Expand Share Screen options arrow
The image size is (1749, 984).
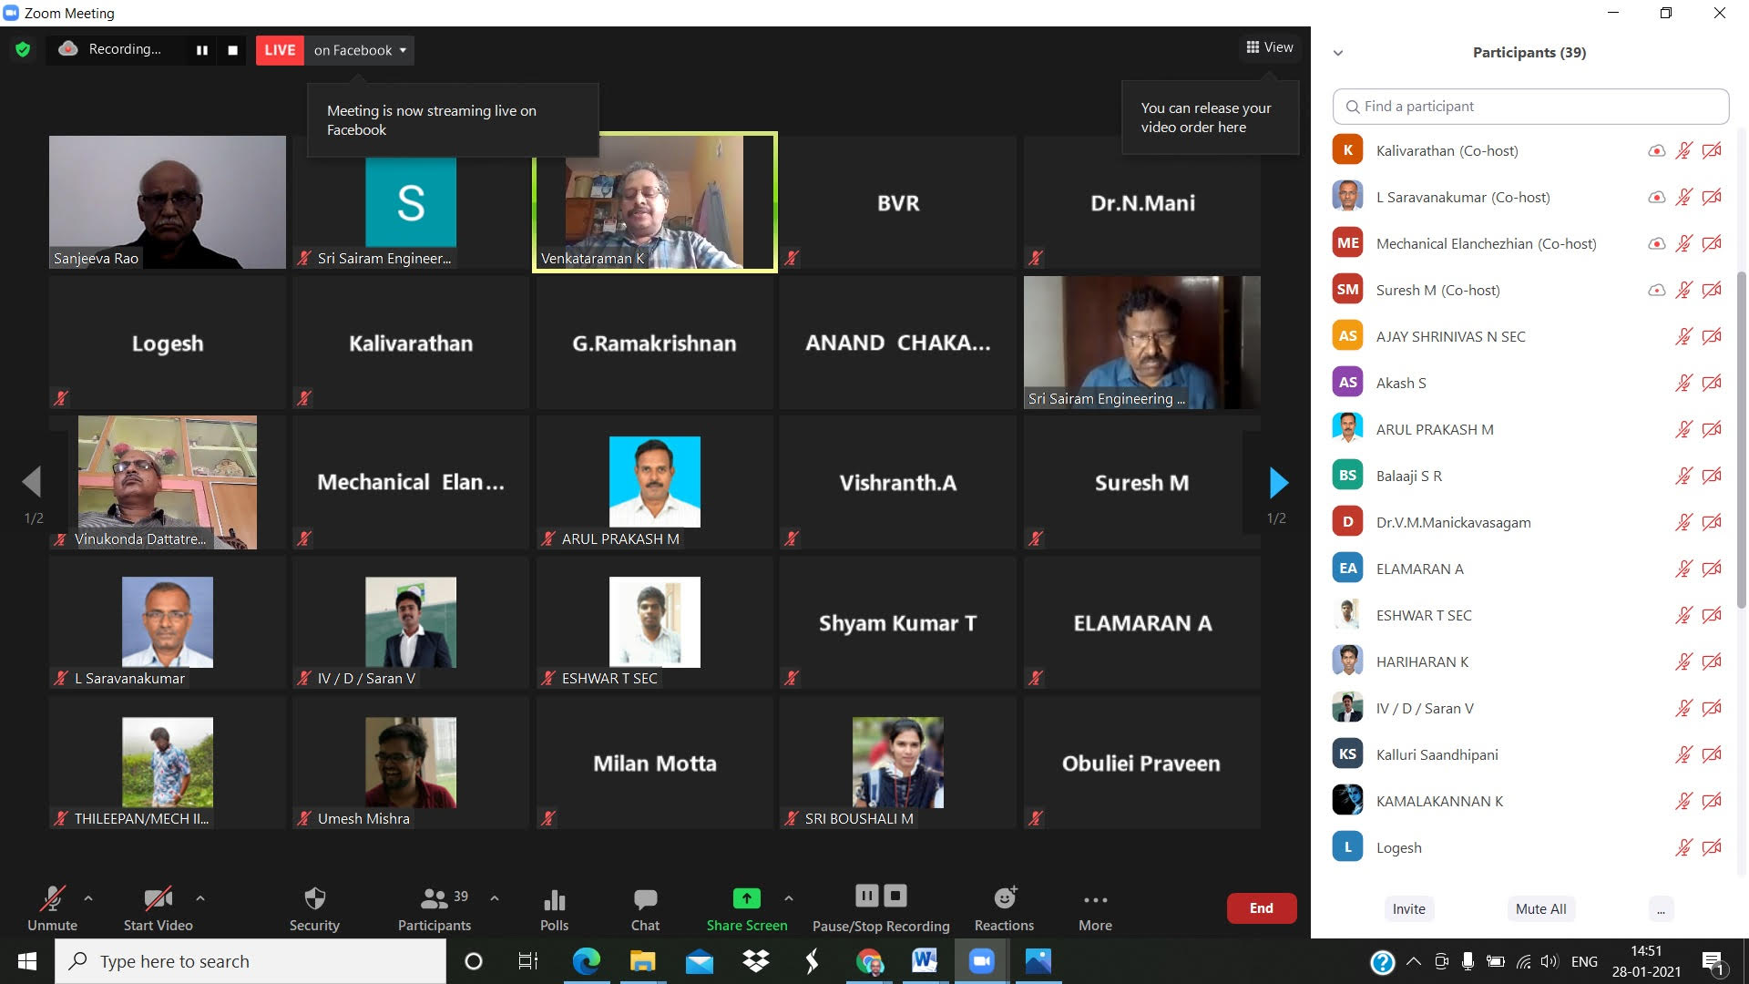pyautogui.click(x=788, y=898)
